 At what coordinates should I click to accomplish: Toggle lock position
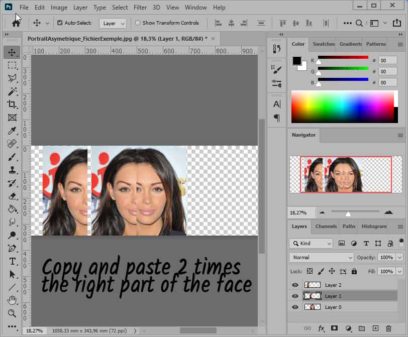click(x=332, y=272)
